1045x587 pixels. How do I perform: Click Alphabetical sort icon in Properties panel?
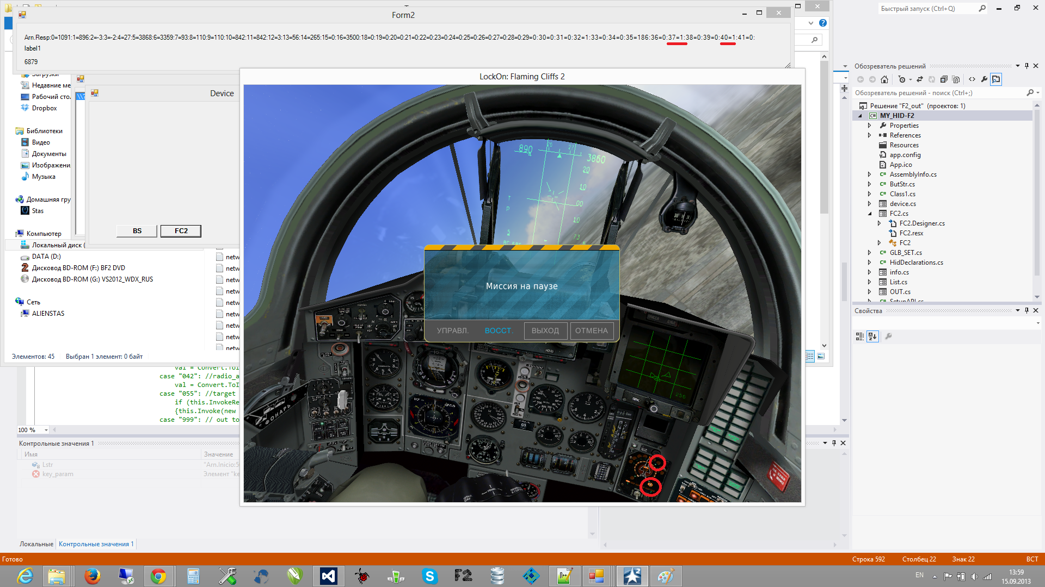[x=873, y=336]
